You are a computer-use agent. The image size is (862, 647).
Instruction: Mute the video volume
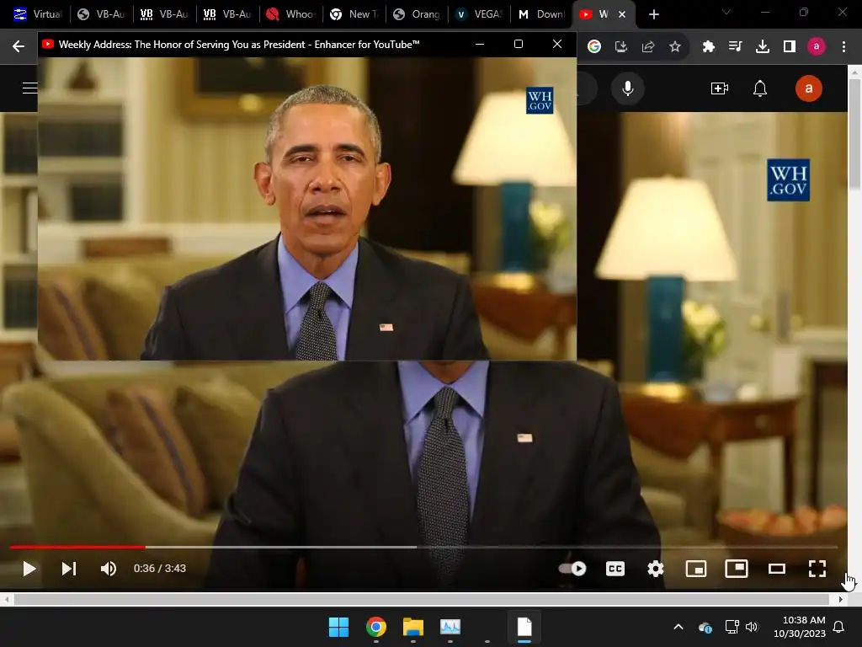click(109, 569)
